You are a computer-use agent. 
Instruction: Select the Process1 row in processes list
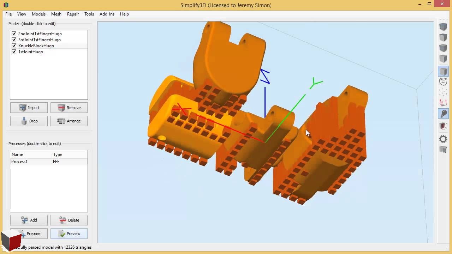pos(49,162)
